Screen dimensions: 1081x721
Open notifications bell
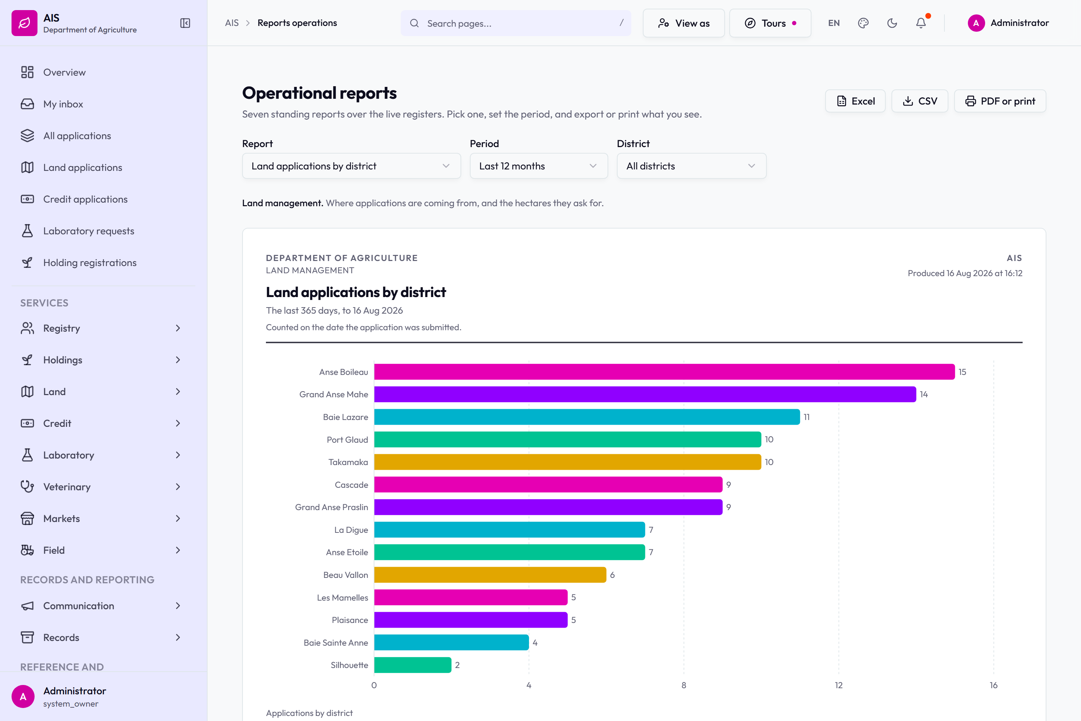tap(921, 23)
